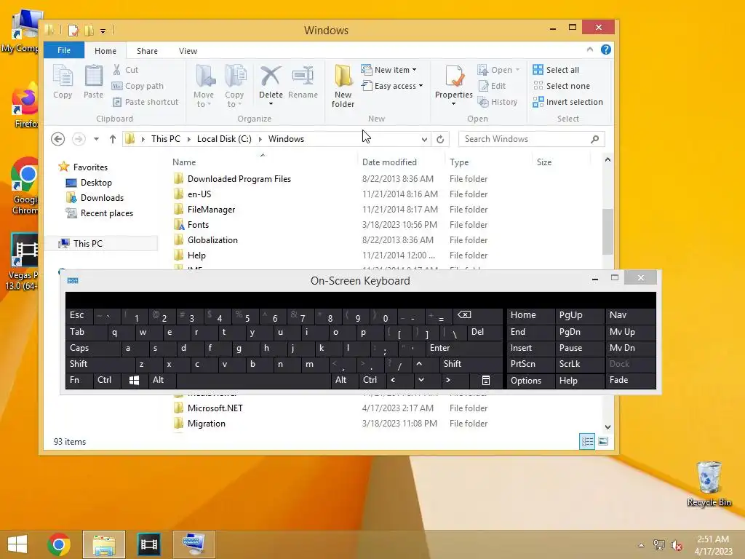
Task: Click Help key on On-Screen Keyboard
Action: pos(579,380)
